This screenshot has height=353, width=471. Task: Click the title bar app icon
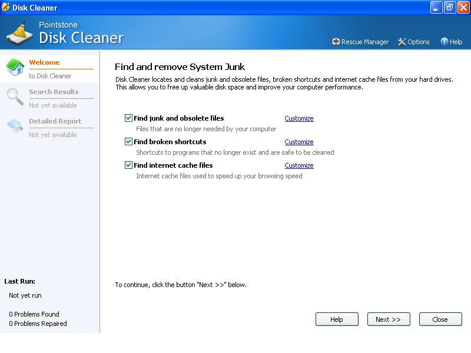[x=5, y=7]
